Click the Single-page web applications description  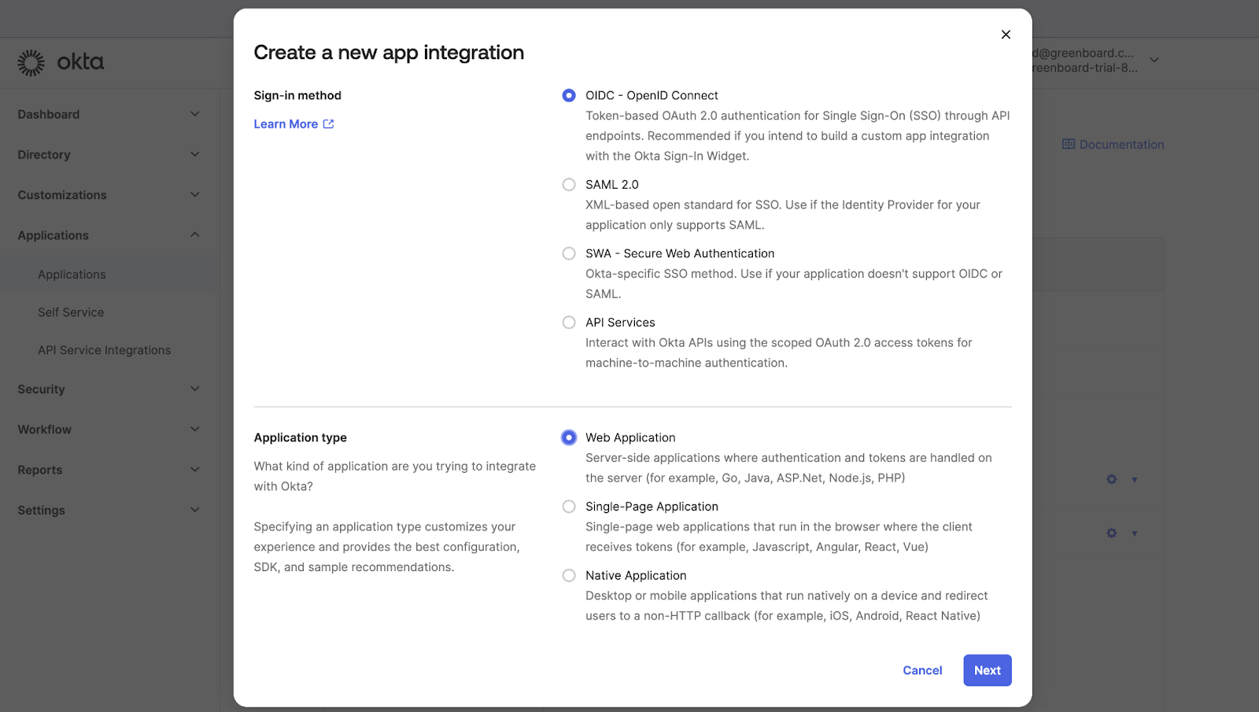coord(779,537)
